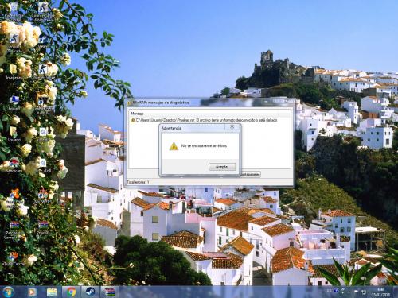This screenshot has width=398, height=298.
Task: Open the Usuario folder on desktop
Action: tap(14, 134)
